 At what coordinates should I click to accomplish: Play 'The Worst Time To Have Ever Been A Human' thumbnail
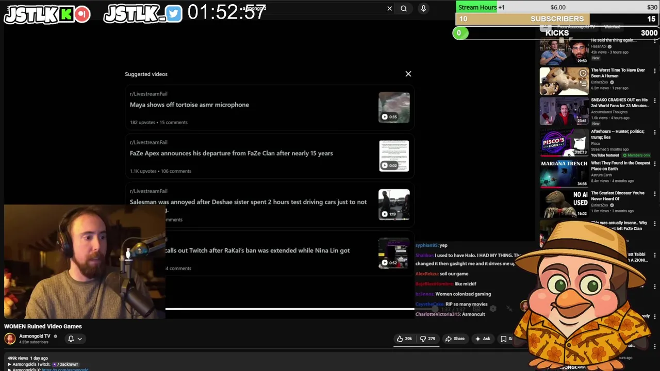click(564, 81)
